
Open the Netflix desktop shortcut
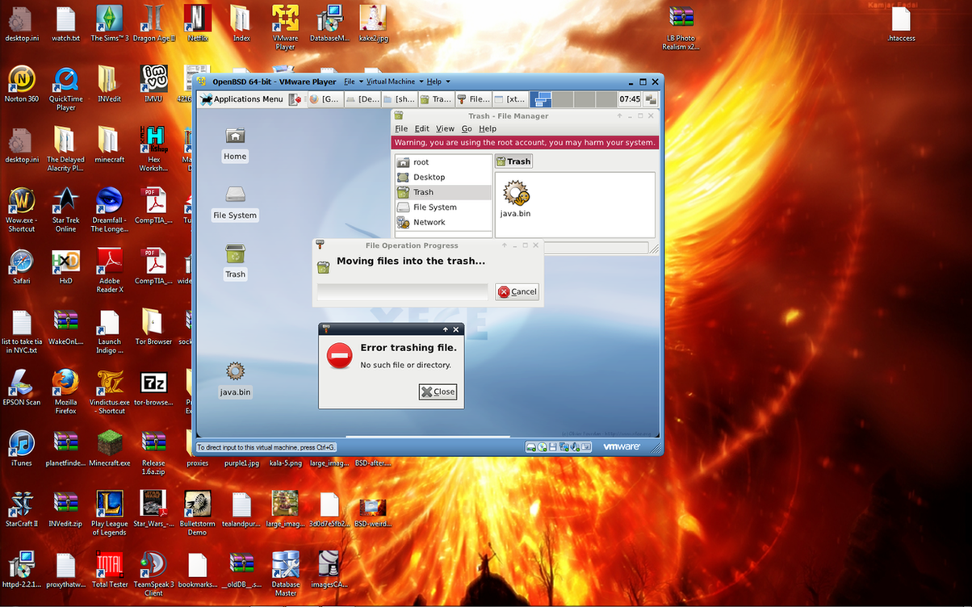[x=198, y=23]
